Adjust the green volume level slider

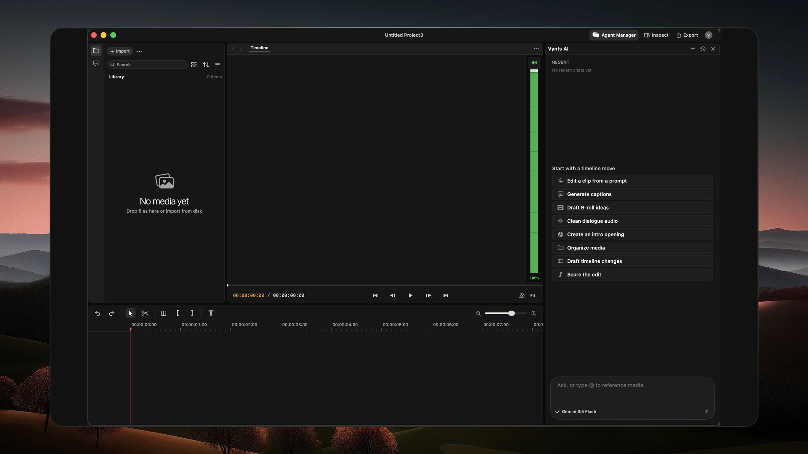pos(534,171)
